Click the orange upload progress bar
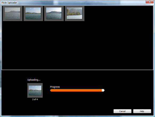This screenshot has width=155, height=117. (x=76, y=90)
